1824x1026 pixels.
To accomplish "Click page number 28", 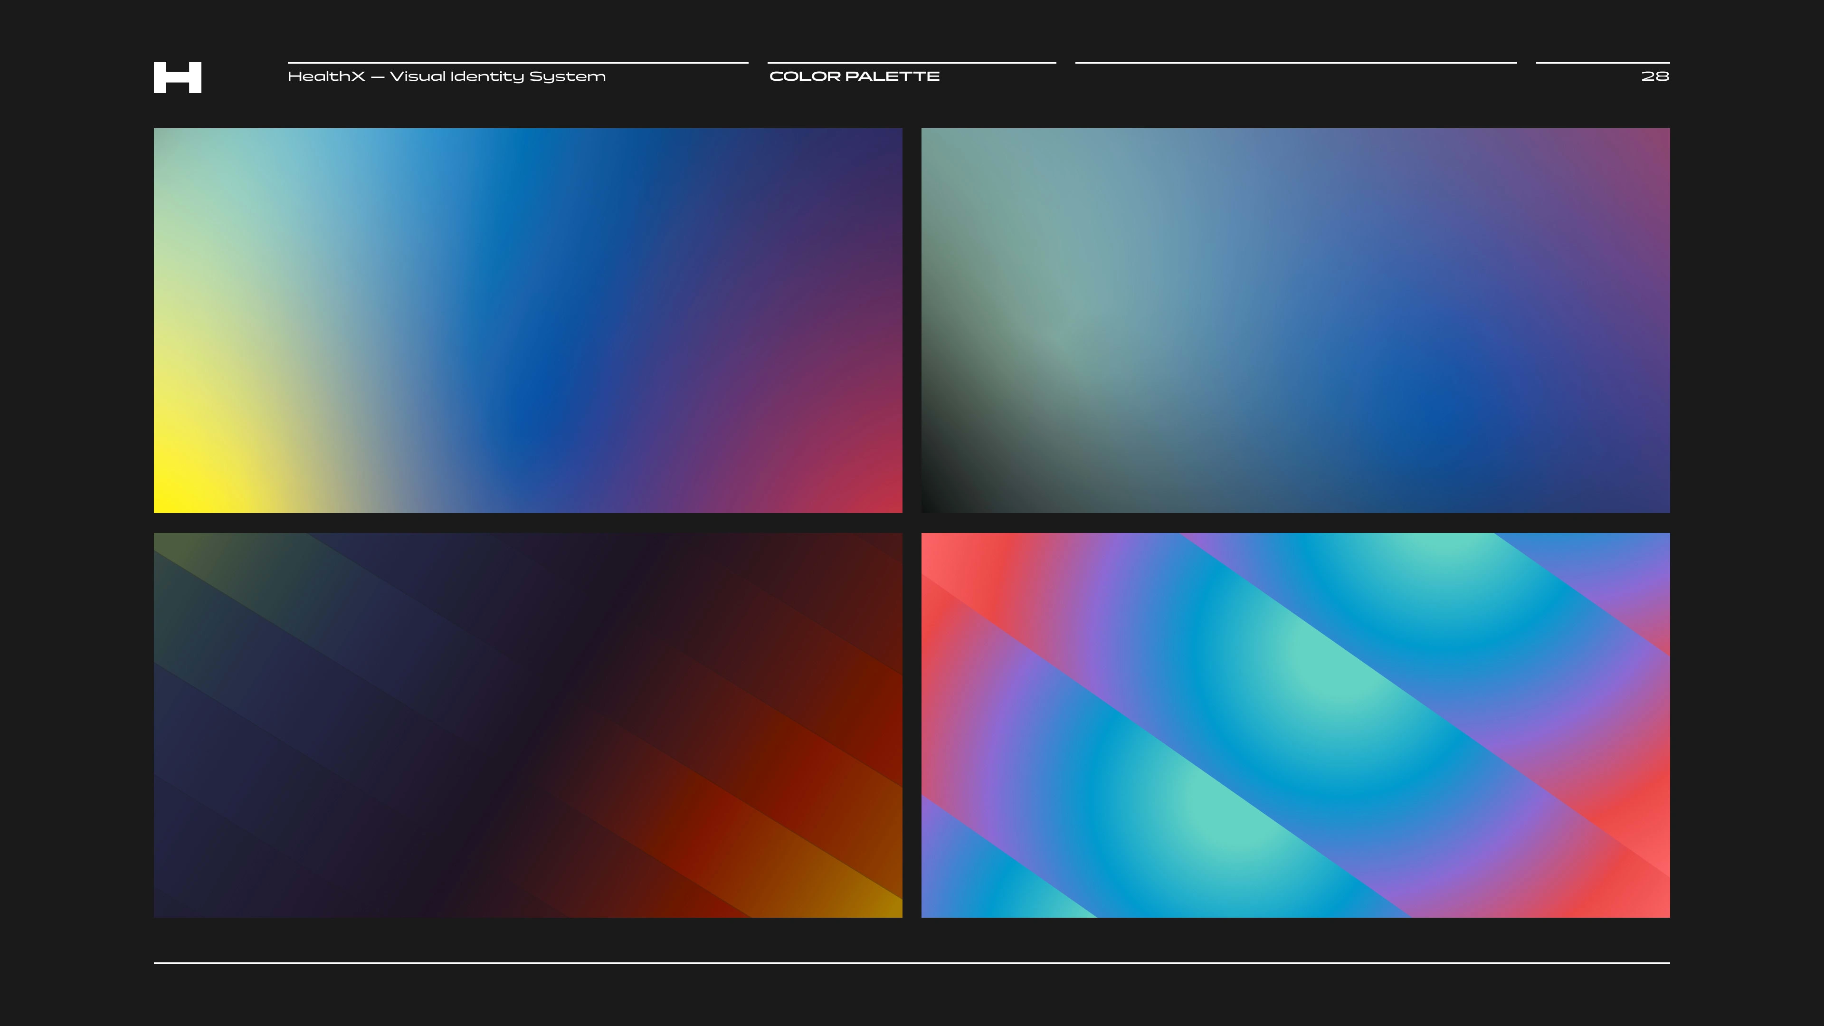I will [1655, 76].
